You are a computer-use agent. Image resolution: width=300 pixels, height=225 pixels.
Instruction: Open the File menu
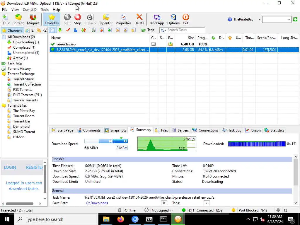5,10
